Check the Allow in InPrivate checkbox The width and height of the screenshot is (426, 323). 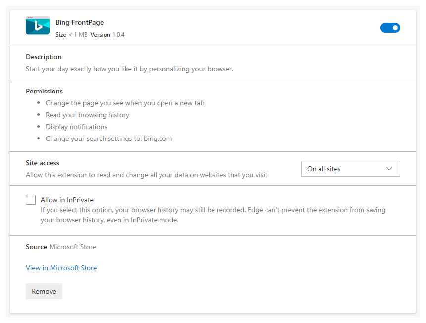[31, 200]
